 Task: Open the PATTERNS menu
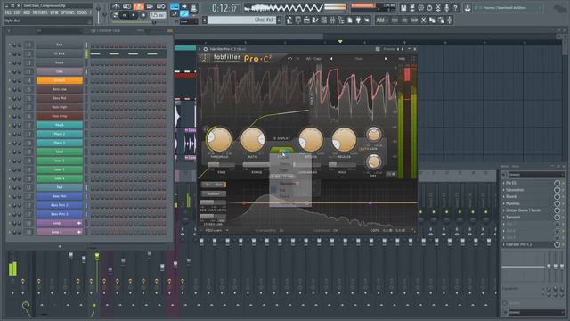[x=40, y=12]
